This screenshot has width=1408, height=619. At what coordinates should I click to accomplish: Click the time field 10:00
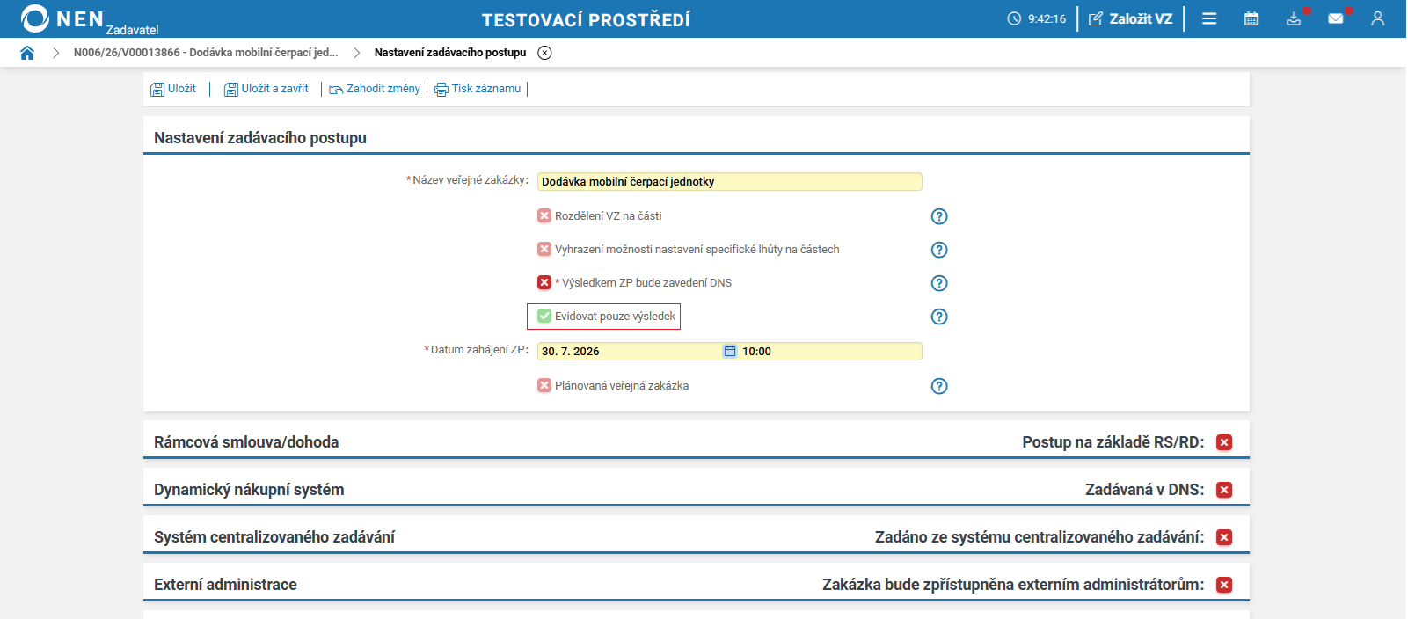(x=830, y=351)
